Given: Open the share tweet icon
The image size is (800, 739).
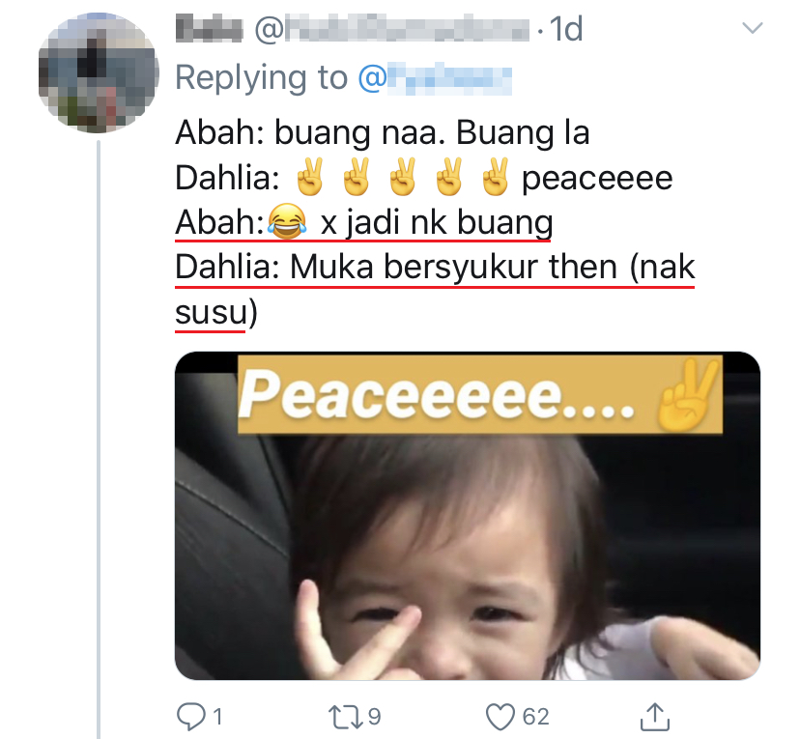Looking at the screenshot, I should point(655,716).
